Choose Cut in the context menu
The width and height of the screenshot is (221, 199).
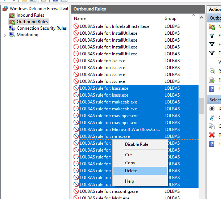click(140, 154)
